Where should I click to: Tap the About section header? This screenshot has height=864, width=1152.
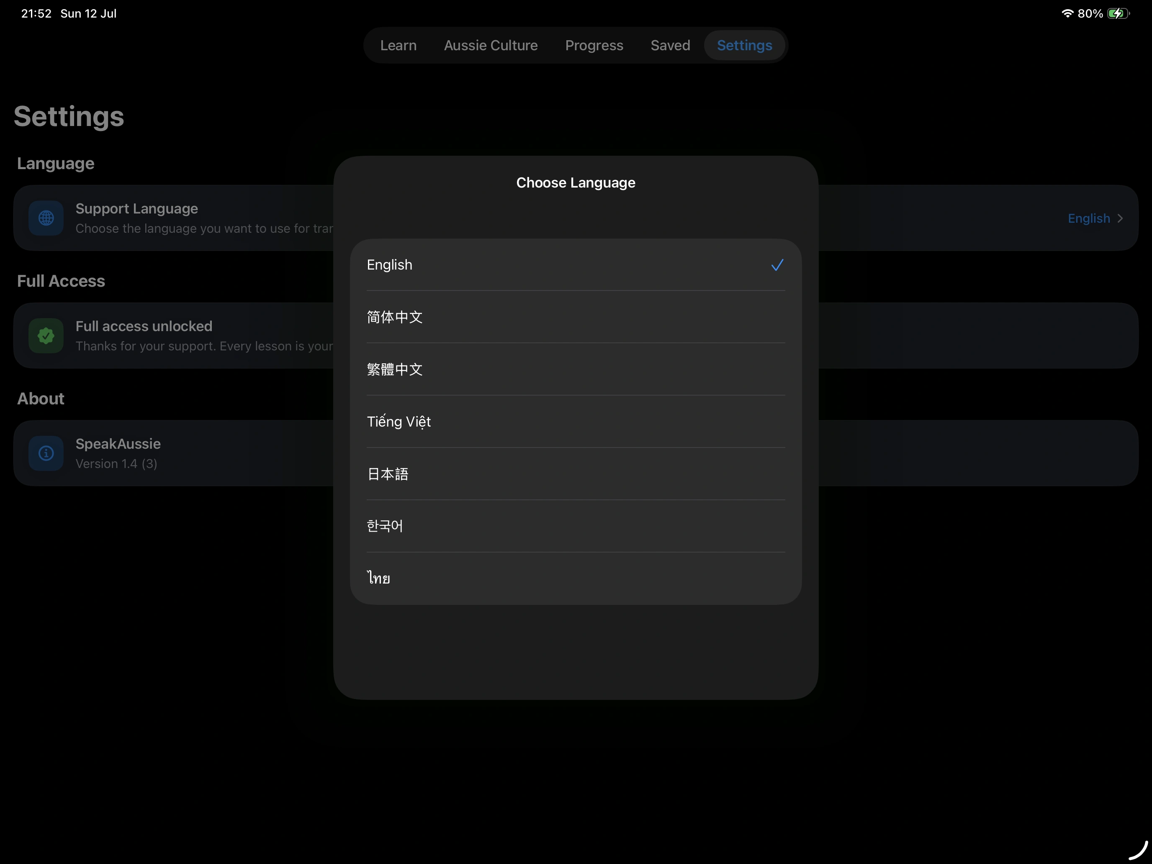click(x=41, y=399)
